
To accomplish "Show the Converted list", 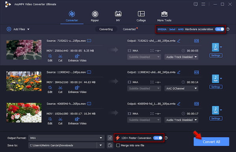I will [x=129, y=29].
